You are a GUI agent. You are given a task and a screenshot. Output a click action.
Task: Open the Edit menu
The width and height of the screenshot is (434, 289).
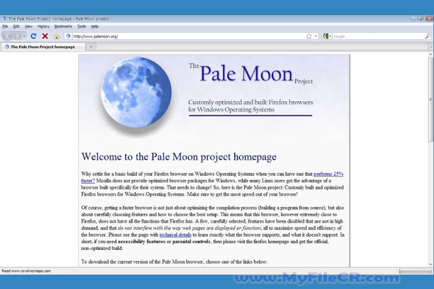16,26
